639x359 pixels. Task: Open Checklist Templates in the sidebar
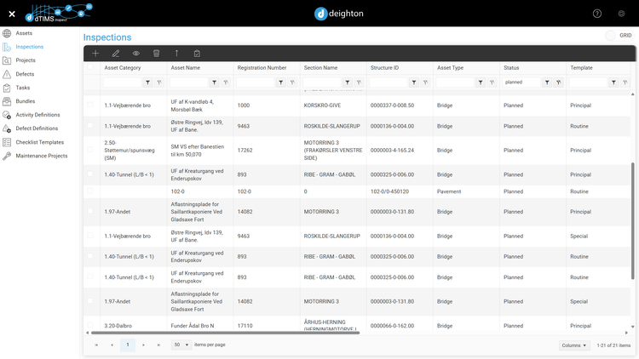coord(39,142)
